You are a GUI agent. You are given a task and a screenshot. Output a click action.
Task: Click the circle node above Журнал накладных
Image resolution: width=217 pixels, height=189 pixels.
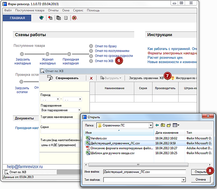point(47,54)
